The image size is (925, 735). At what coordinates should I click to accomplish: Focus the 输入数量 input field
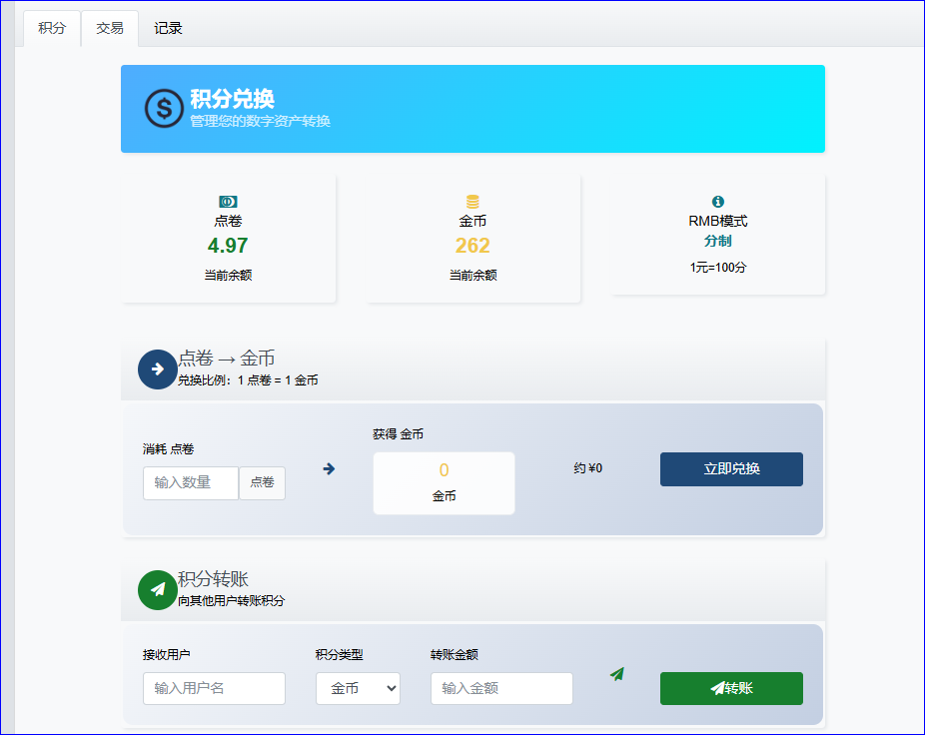(x=191, y=483)
